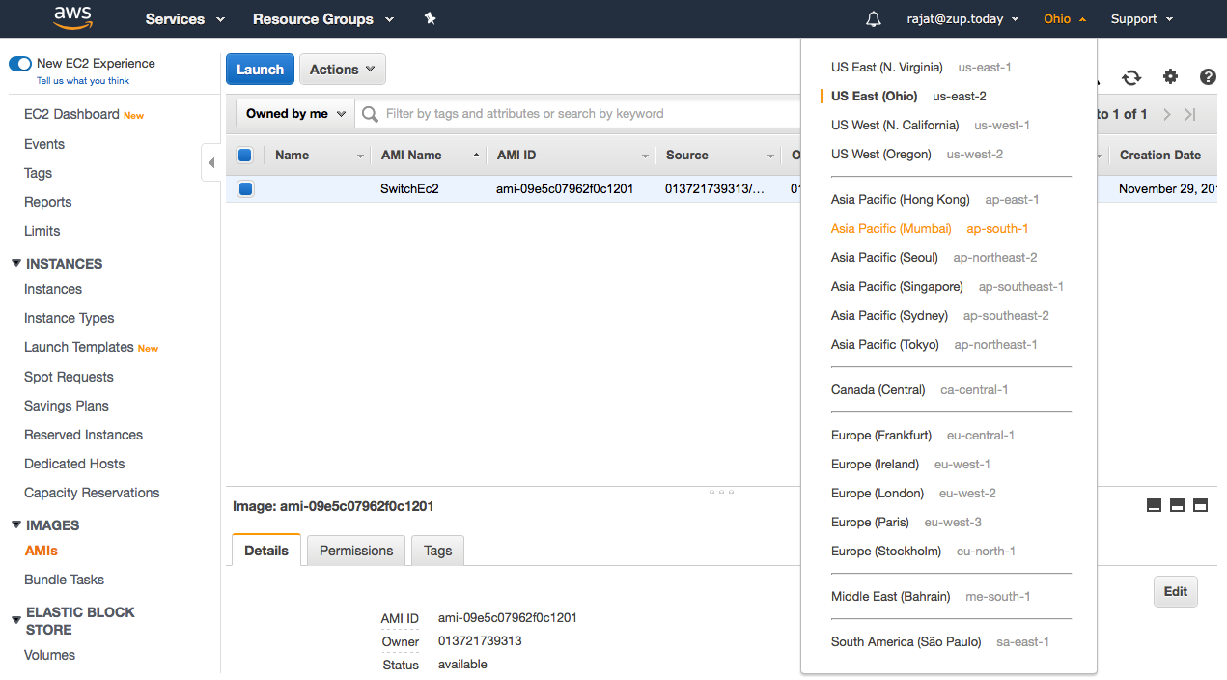Toggle the select-all checkbox in table header
Image resolution: width=1227 pixels, height=680 pixels.
coord(245,155)
